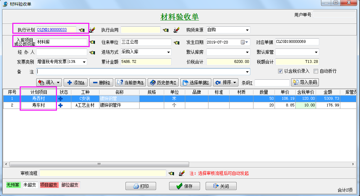The height and width of the screenshot is (196, 360).
Task: Click the lookup hand icon beside 审核流程
Action: 171,173
